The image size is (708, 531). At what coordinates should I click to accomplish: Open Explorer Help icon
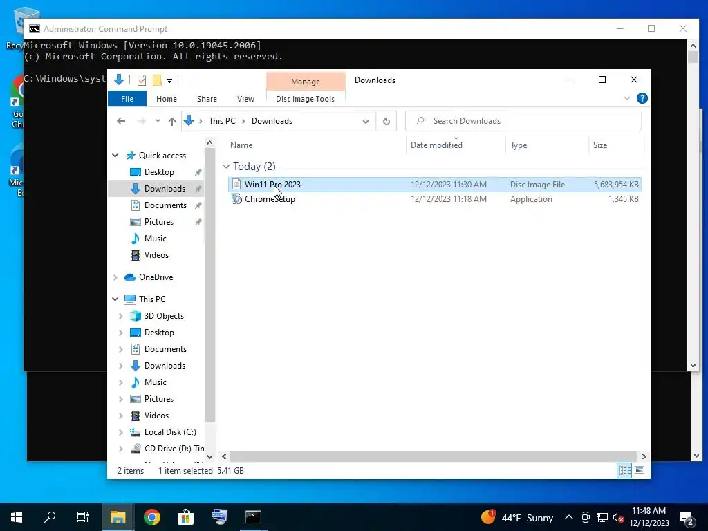tap(642, 98)
